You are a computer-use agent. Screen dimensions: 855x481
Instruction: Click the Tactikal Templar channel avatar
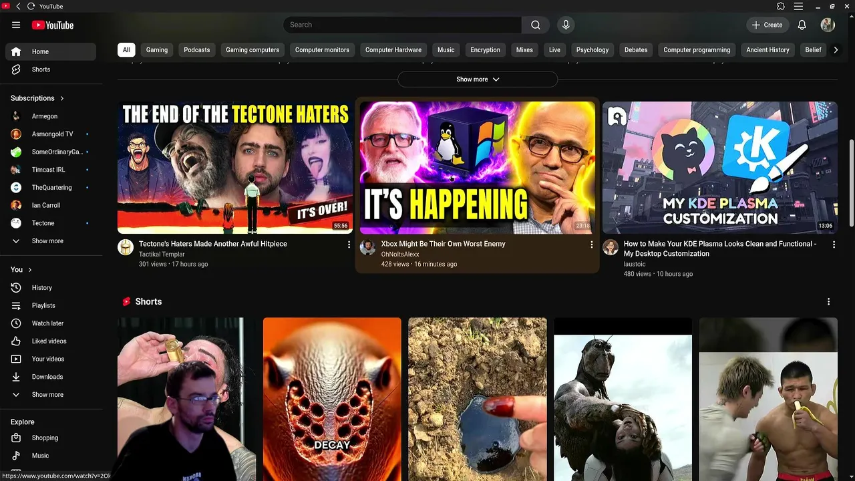point(126,247)
